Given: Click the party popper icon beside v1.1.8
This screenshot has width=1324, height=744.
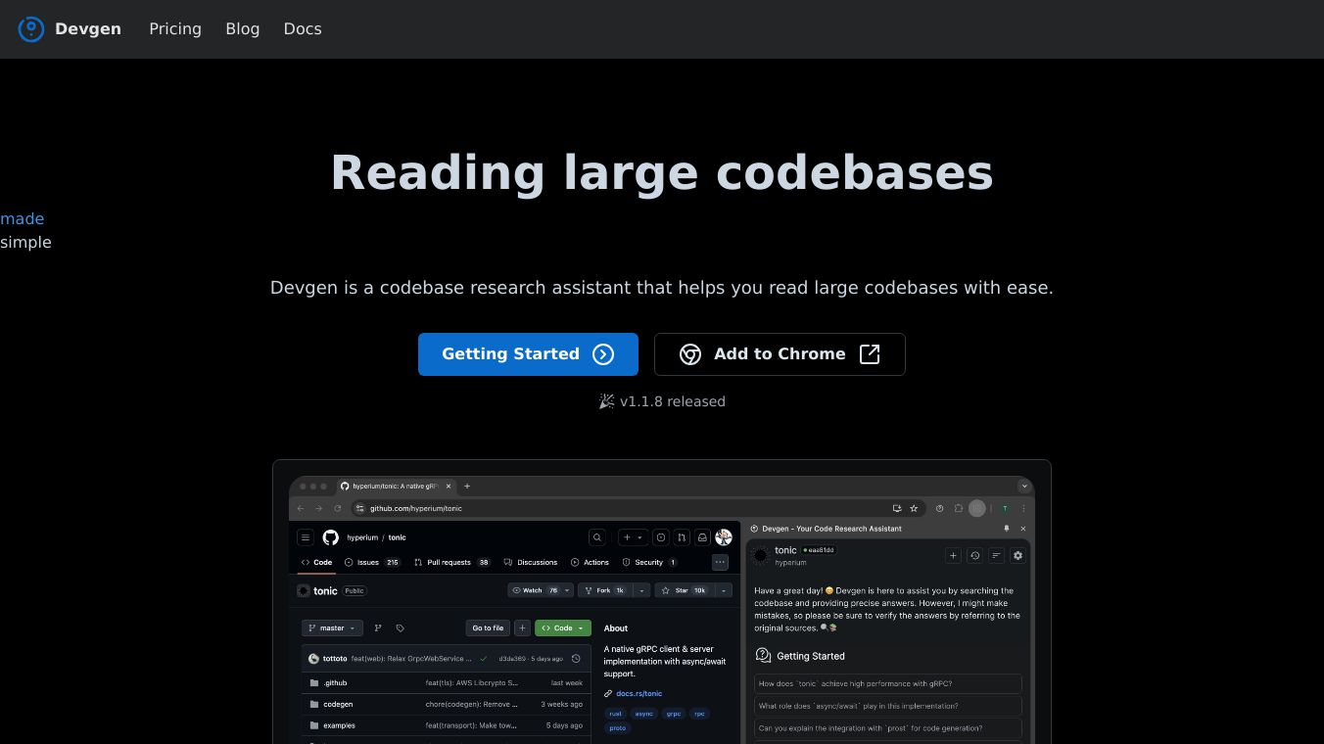Looking at the screenshot, I should pos(607,401).
